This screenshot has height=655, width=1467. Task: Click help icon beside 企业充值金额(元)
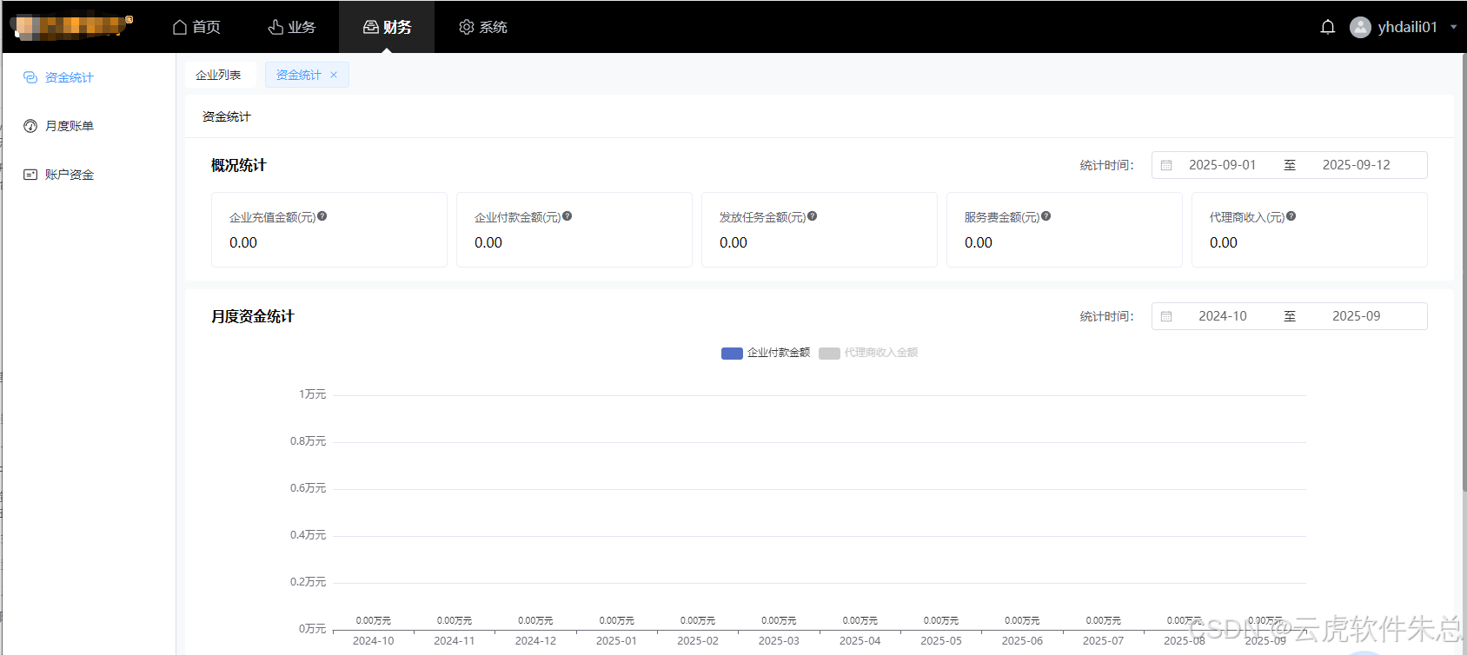click(x=322, y=216)
